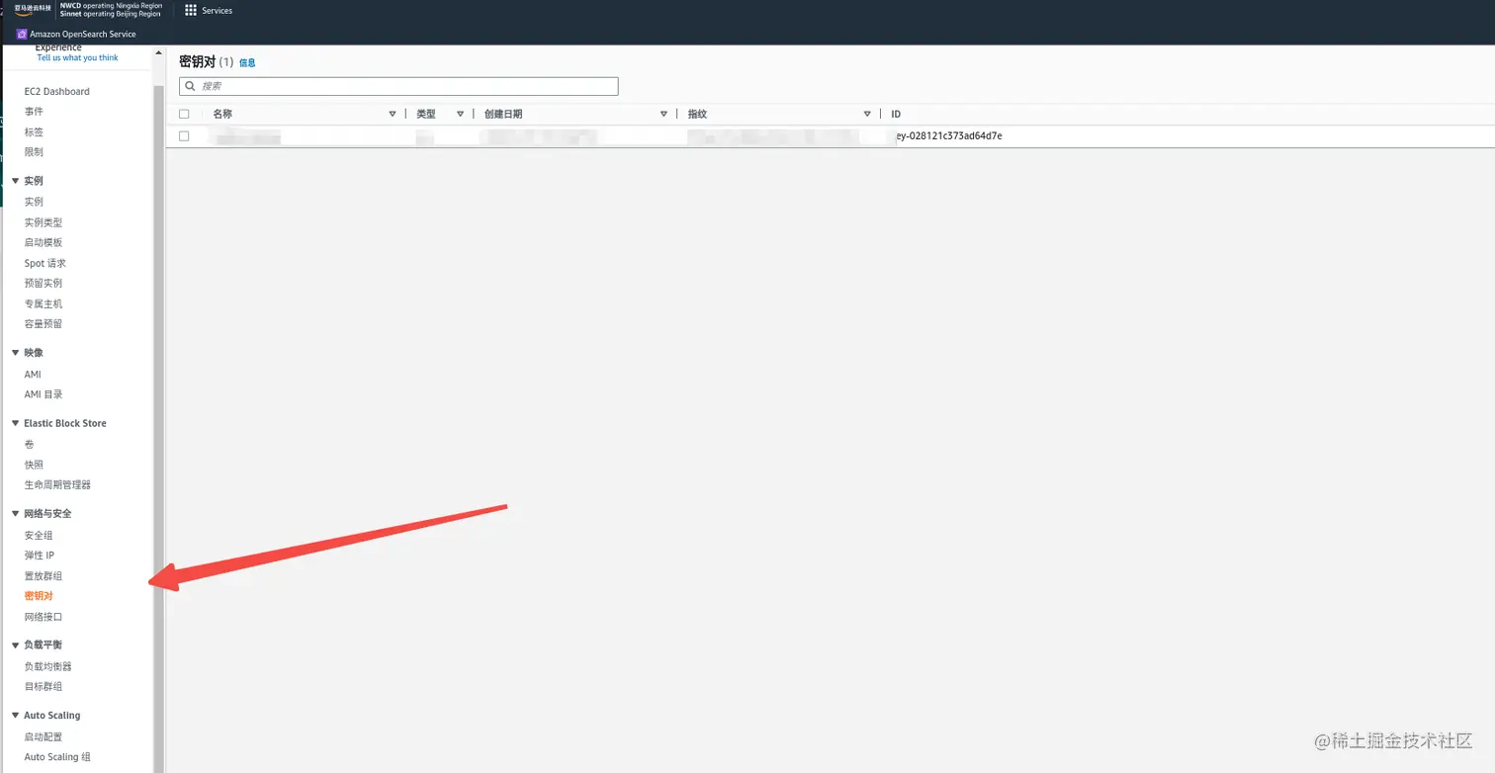Open 容量预留 in the sidebar
The width and height of the screenshot is (1495, 773).
44,323
